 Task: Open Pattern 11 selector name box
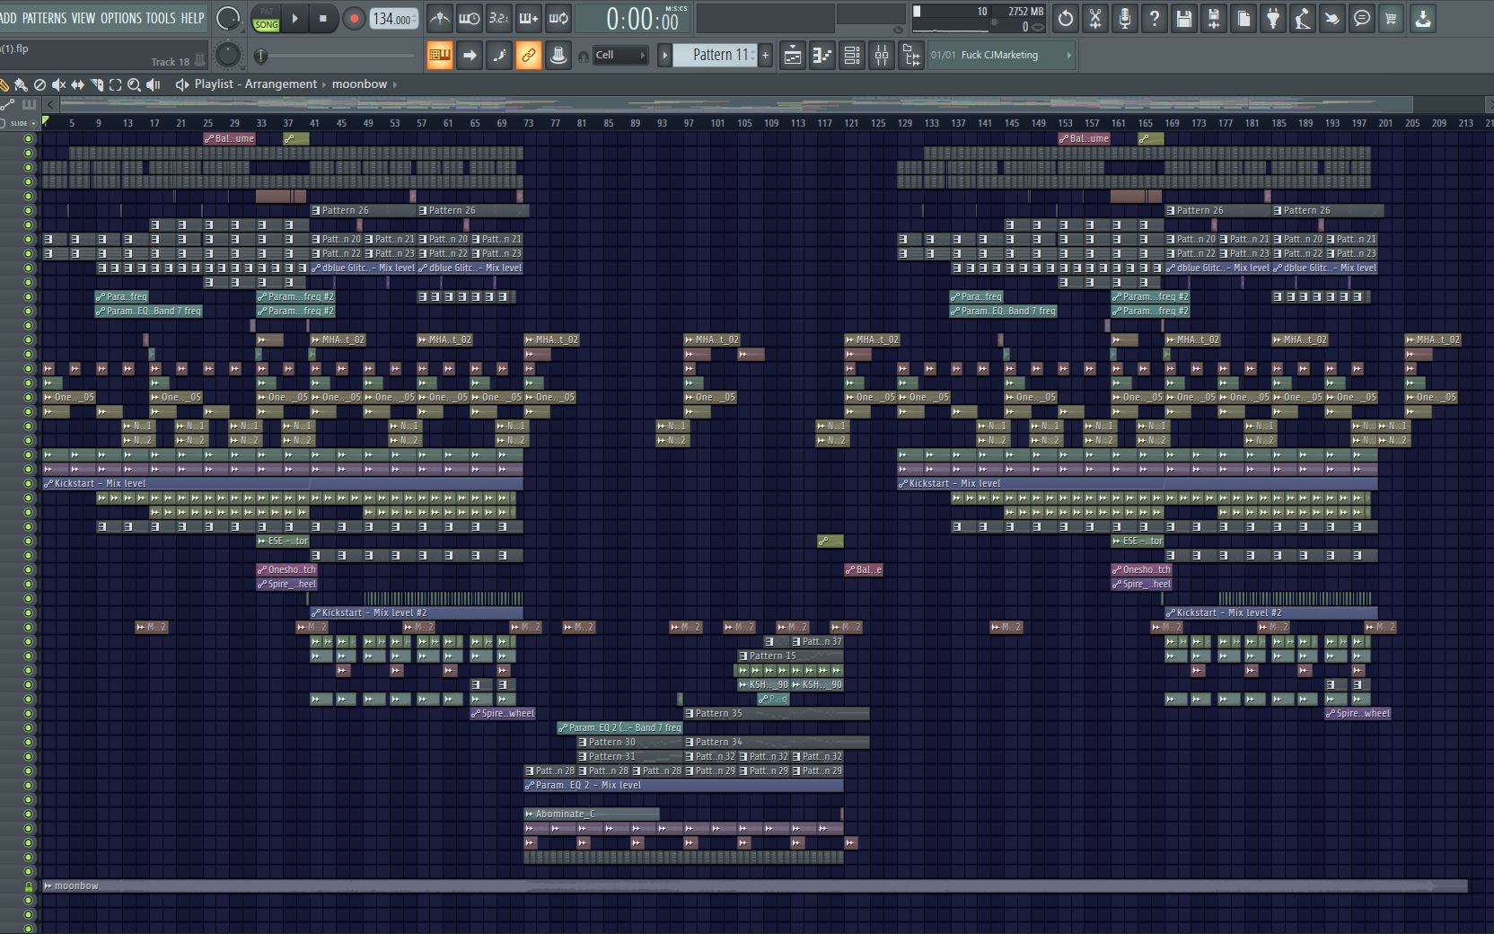click(715, 56)
